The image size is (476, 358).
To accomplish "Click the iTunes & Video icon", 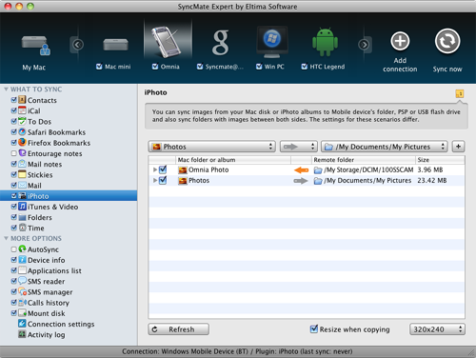I will 22,207.
